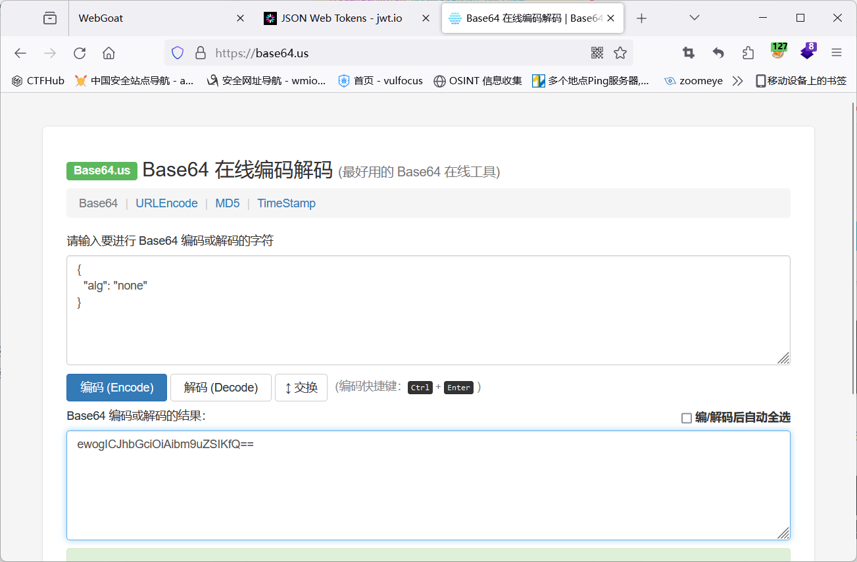View site security padlock info
The width and height of the screenshot is (857, 562).
[x=201, y=53]
